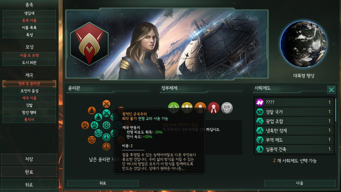The height and width of the screenshot is (192, 341).
Task: Select the green democracy authority icon
Action: [173, 108]
